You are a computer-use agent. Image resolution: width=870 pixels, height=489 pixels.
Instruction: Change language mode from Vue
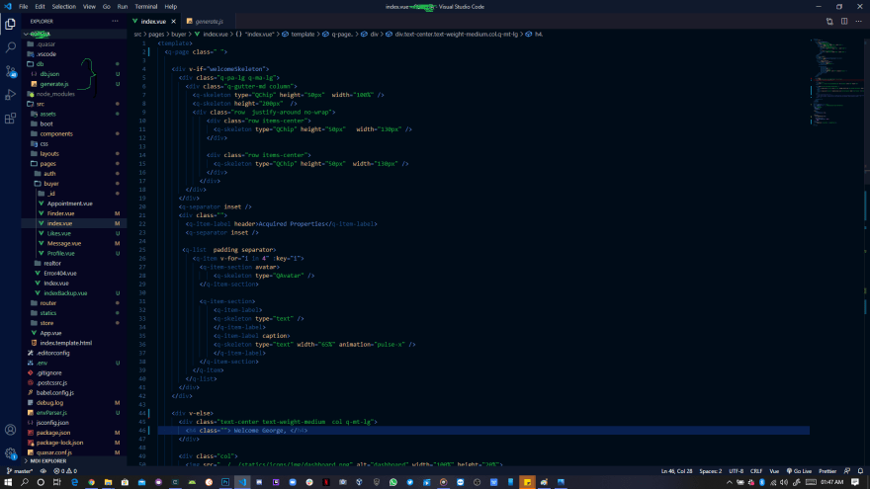pos(774,470)
